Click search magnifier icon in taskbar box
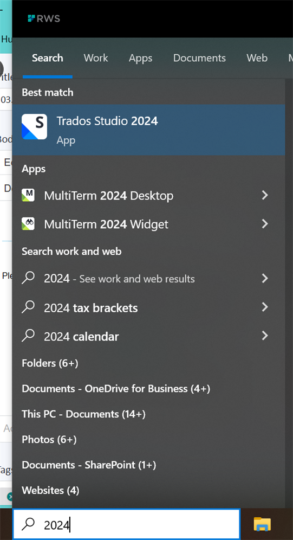Screen dimensions: 293x540 pos(28,524)
